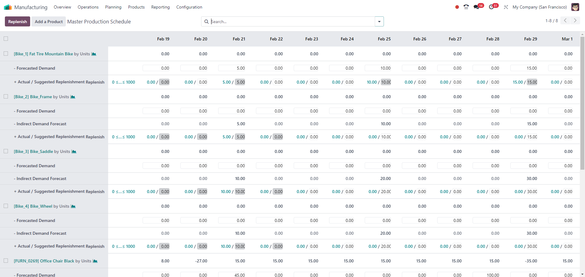Select the Fat Tire Mountain Bike row checkbox
This screenshot has width=585, height=277.
click(x=6, y=54)
